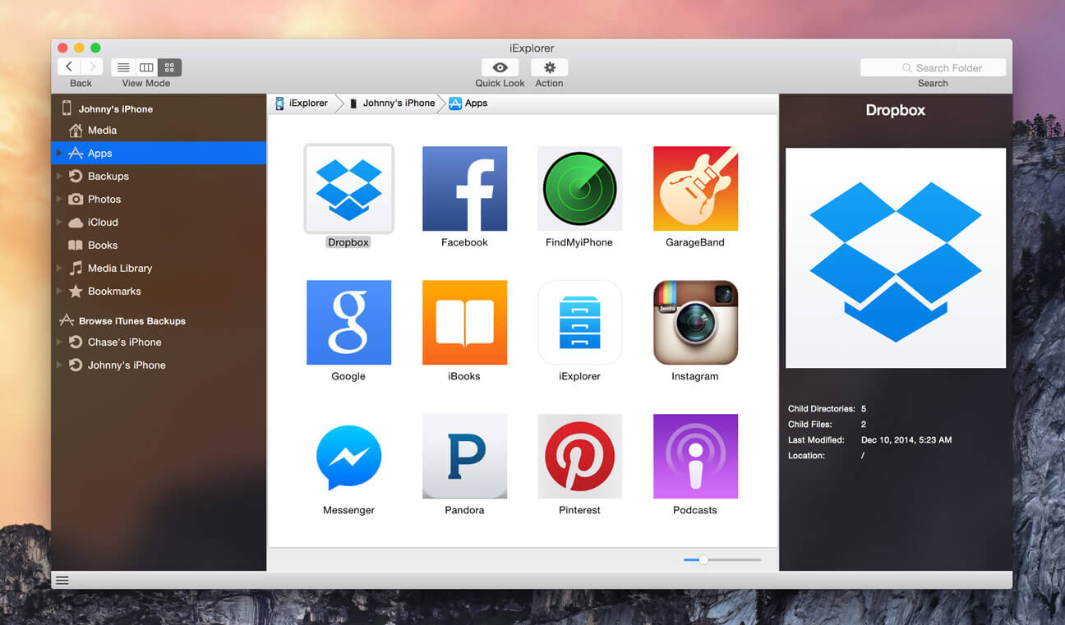Select Media in the sidebar

pos(102,131)
